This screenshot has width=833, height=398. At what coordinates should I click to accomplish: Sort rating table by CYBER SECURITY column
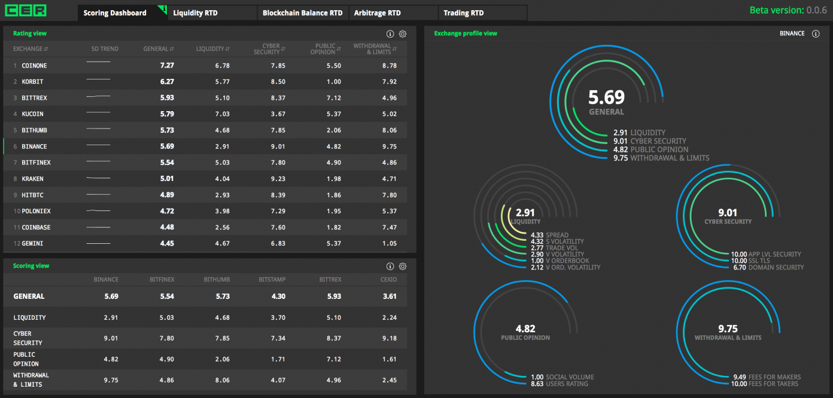pos(270,49)
